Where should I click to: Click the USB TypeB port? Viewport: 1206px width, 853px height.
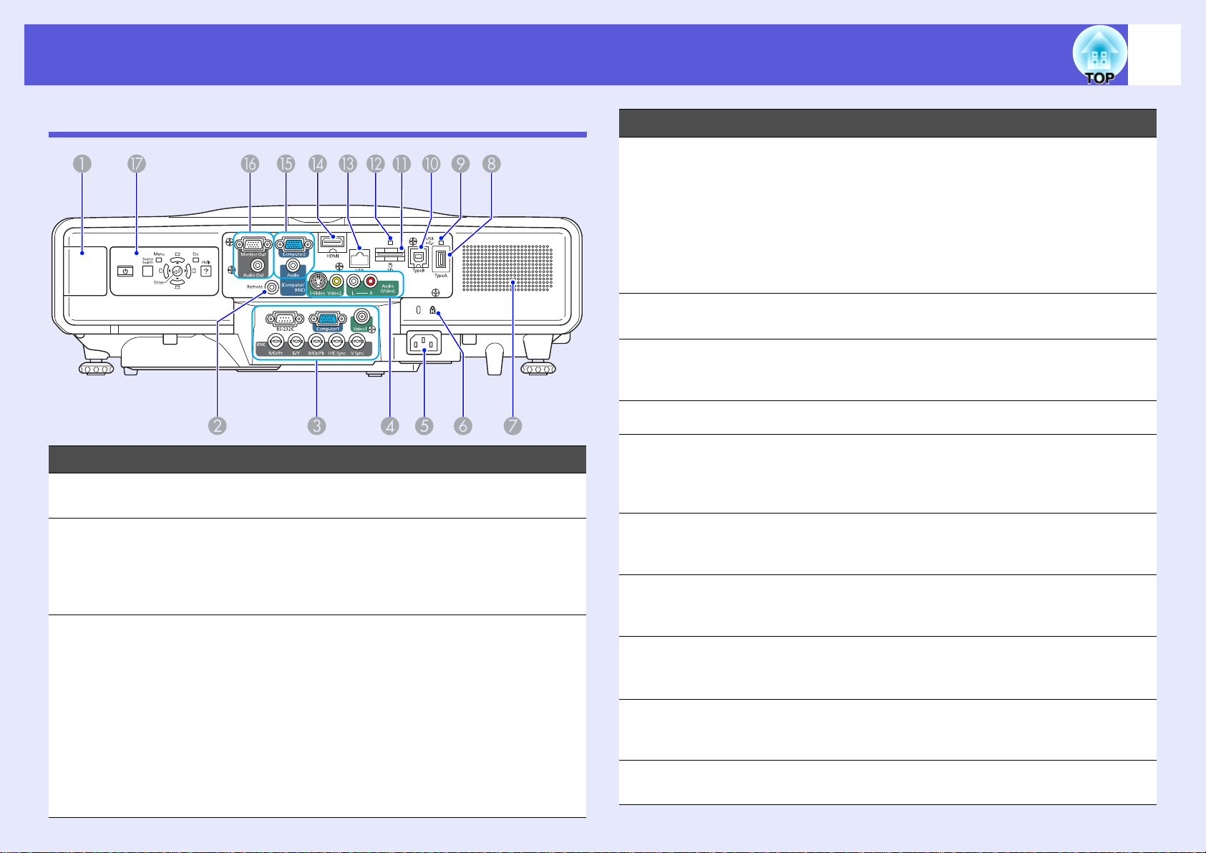418,257
